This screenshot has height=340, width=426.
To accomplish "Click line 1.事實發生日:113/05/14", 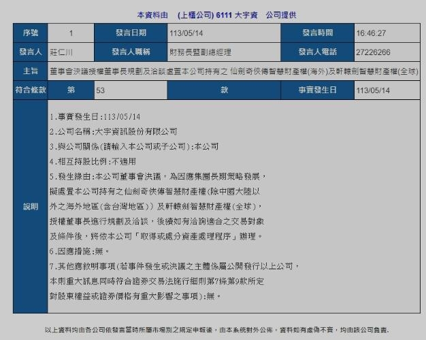I will [x=95, y=117].
